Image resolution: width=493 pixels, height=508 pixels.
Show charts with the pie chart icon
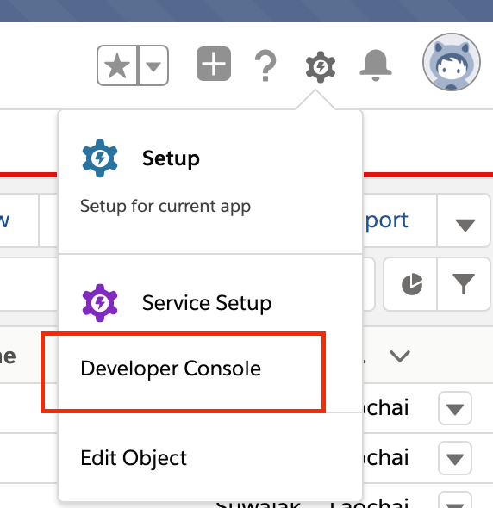(x=411, y=284)
